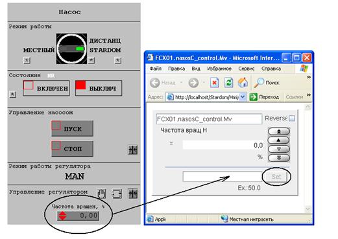Open the Справка menu
This screenshot has width=338, height=239.
pyautogui.click(x=271, y=69)
